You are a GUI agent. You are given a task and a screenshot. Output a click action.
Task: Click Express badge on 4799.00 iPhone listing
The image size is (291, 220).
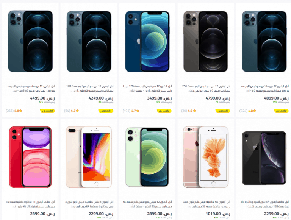tap(222, 111)
